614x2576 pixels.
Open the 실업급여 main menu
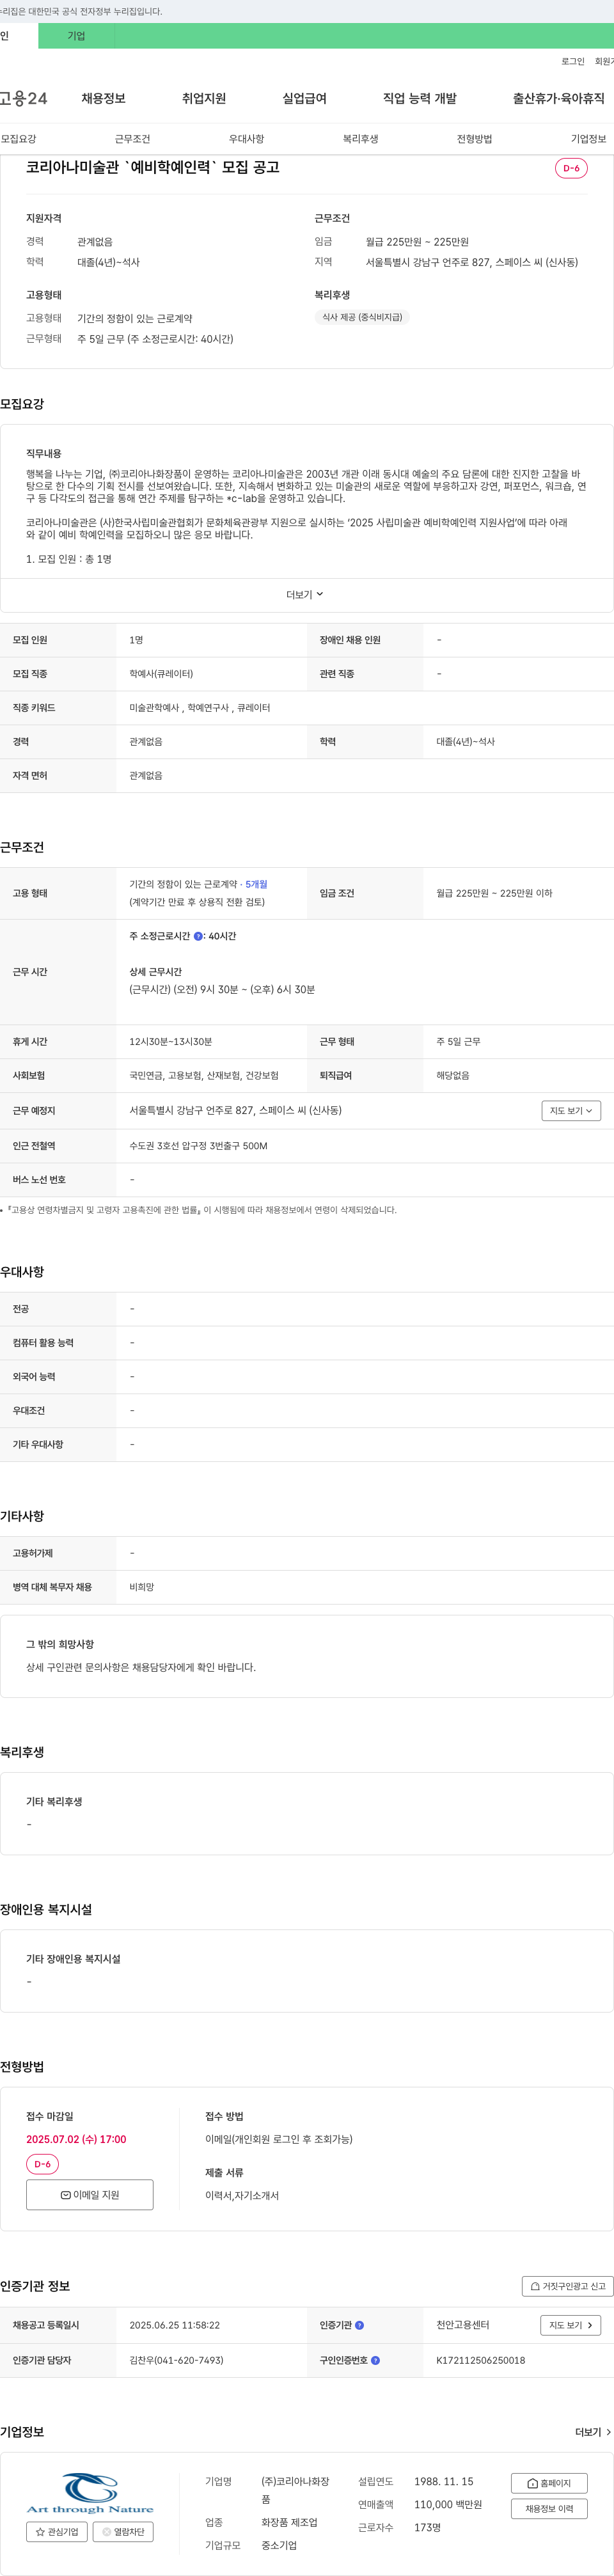304,98
